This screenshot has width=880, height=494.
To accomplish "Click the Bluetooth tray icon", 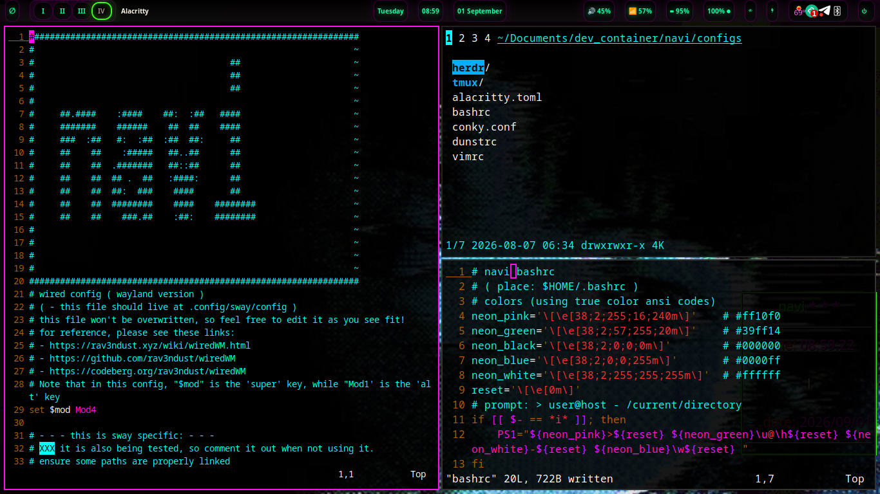I will 837,11.
